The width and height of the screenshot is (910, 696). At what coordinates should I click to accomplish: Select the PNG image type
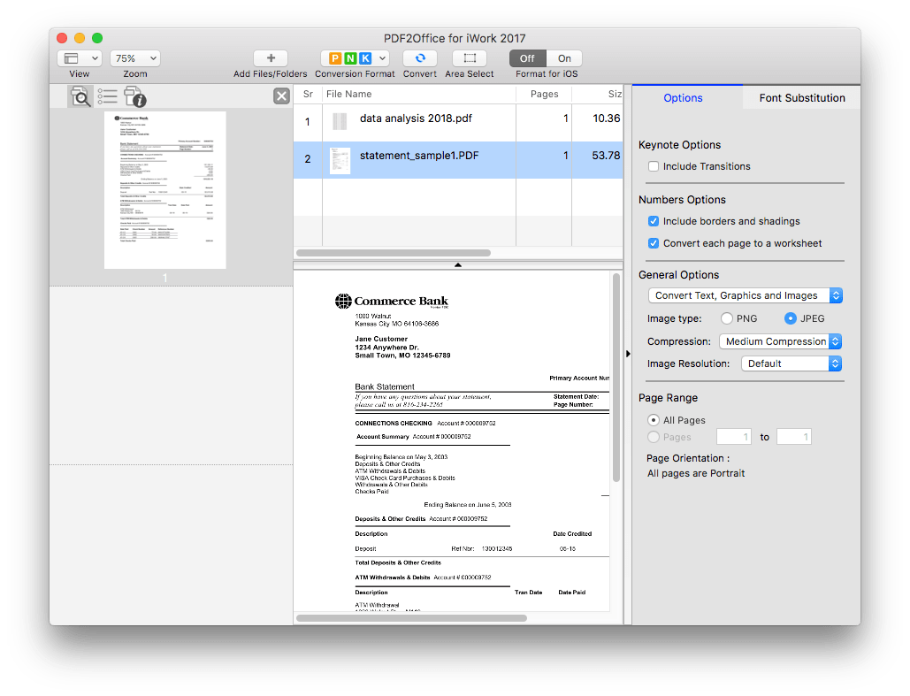[727, 318]
